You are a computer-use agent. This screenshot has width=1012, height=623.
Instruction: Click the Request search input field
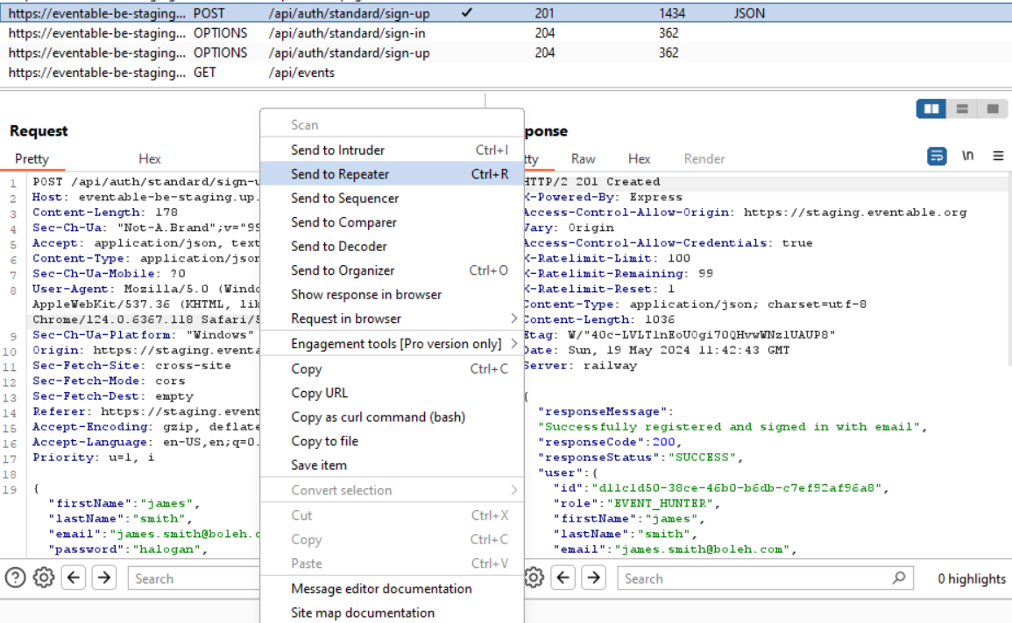click(x=194, y=578)
